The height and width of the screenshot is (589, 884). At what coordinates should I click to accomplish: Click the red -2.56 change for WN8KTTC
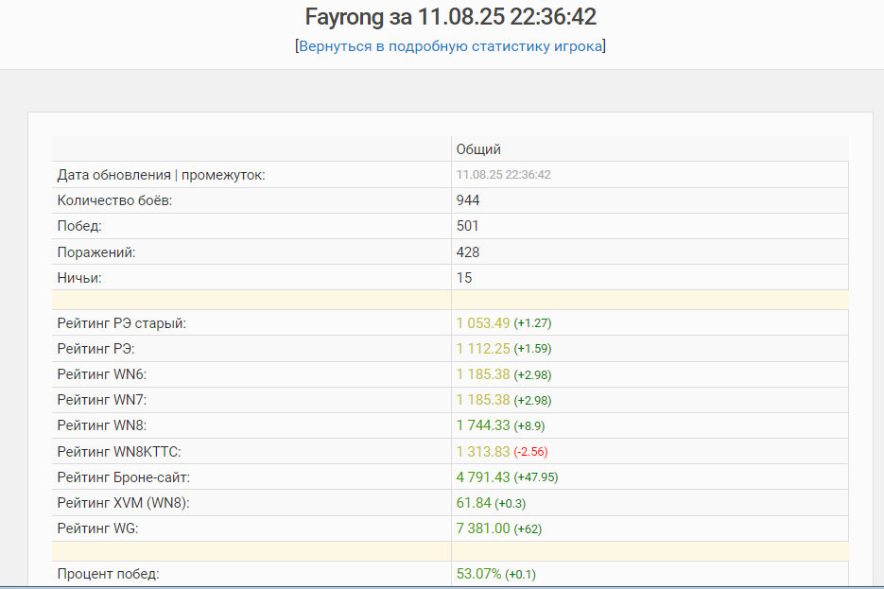pyautogui.click(x=531, y=452)
